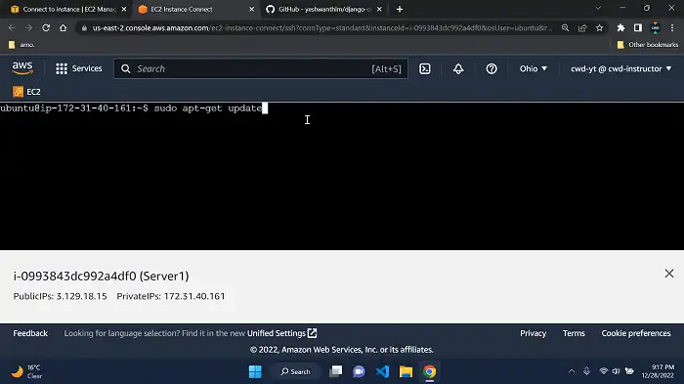Open the taskbar Search box
The image size is (684, 384).
click(x=296, y=371)
